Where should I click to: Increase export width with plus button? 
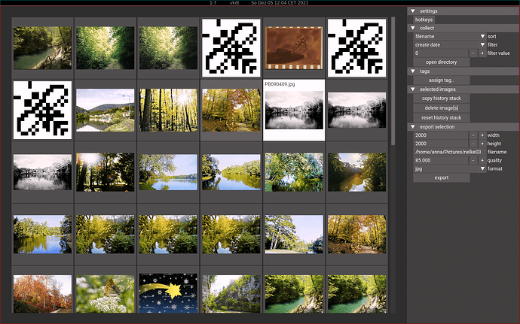482,135
